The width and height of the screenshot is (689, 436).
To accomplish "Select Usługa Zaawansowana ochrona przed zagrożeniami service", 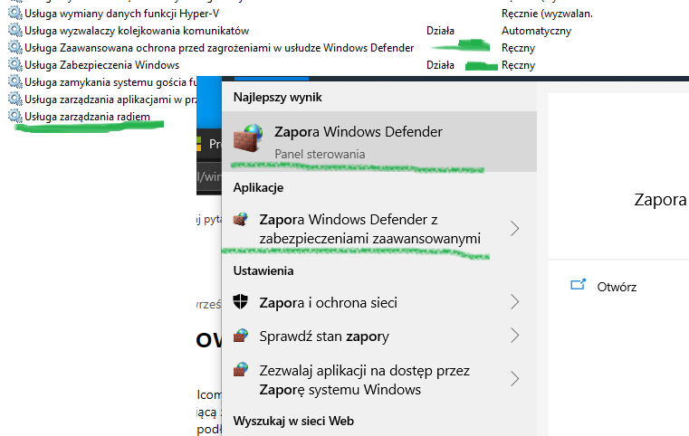I will (219, 48).
